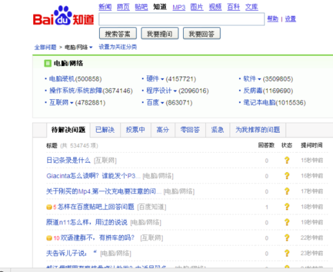Viewport: 333px width, 272px height.
Task: Open 操作系统/系统故障 subcategory link
Action: click(76, 91)
